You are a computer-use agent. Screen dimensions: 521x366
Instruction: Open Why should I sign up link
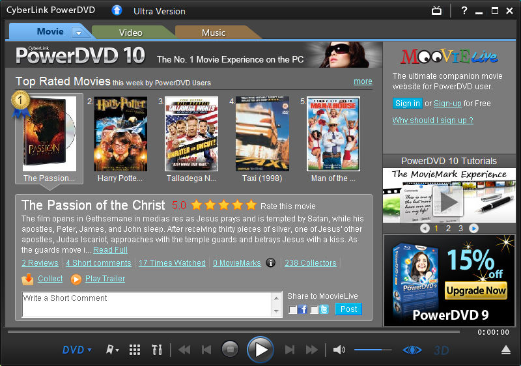pos(432,120)
